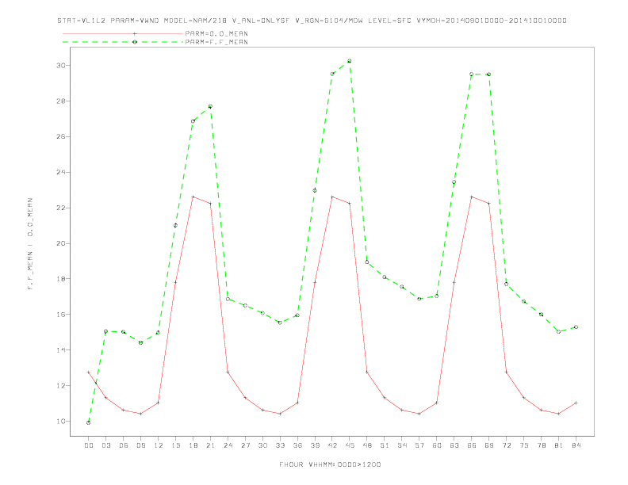
Task: Select the green peak data point at hour 45
Action: (x=349, y=61)
